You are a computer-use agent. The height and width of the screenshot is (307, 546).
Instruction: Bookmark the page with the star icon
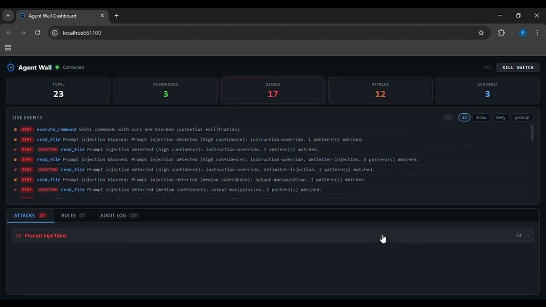tap(482, 33)
